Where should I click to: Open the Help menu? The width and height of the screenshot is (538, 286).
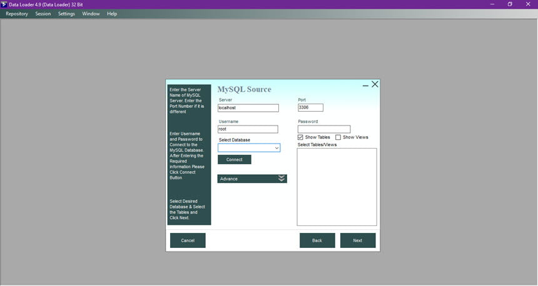pos(112,14)
